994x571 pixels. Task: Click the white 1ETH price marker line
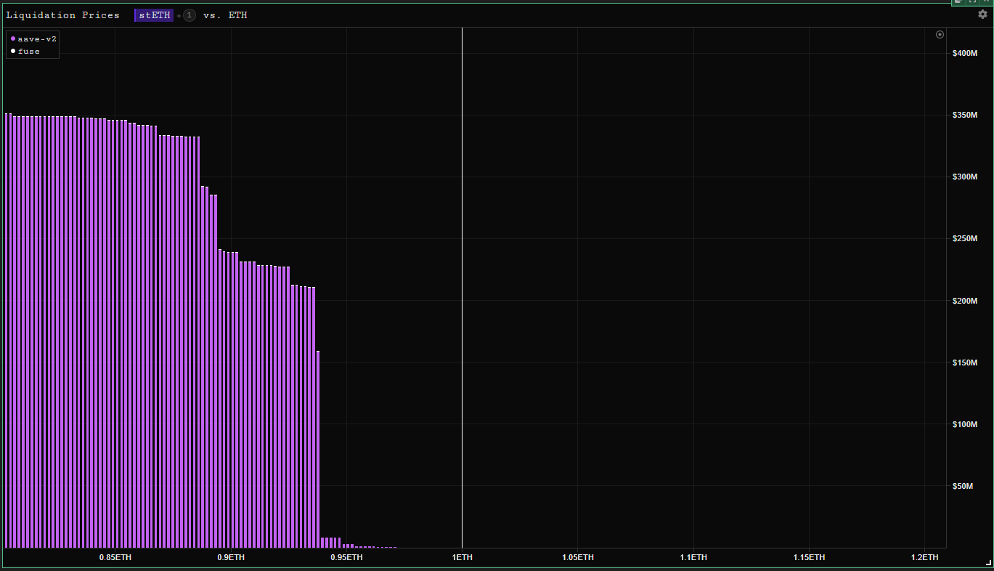[x=462, y=287]
